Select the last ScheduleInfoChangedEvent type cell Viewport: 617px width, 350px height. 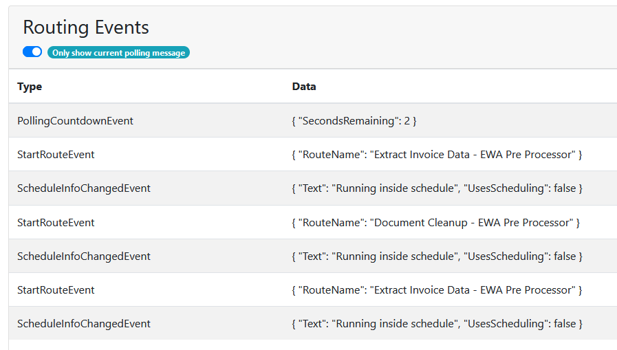(x=83, y=324)
